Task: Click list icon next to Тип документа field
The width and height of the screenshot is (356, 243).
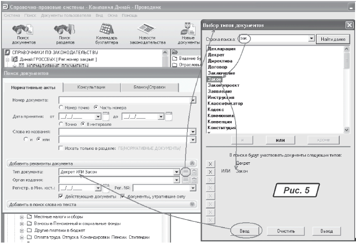Action: 186,172
